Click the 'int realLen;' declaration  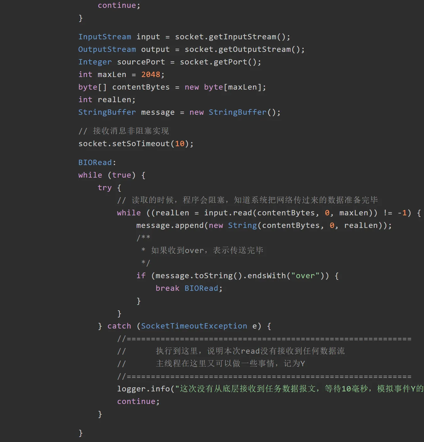[107, 100]
